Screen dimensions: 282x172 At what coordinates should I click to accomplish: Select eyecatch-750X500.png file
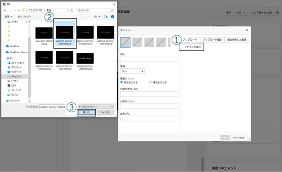click(44, 36)
